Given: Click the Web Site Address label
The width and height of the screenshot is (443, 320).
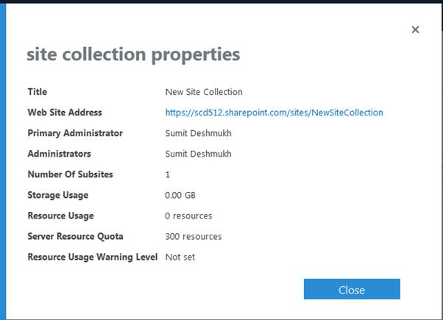Looking at the screenshot, I should (65, 113).
